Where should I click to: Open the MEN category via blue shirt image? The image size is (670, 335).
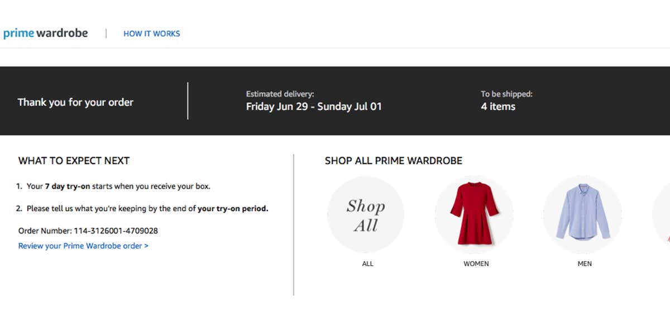pyautogui.click(x=582, y=214)
